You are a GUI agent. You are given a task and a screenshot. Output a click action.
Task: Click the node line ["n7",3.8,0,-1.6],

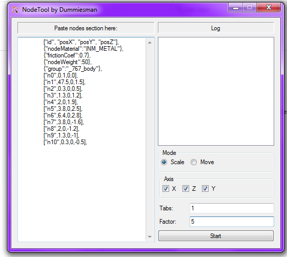tap(64, 122)
